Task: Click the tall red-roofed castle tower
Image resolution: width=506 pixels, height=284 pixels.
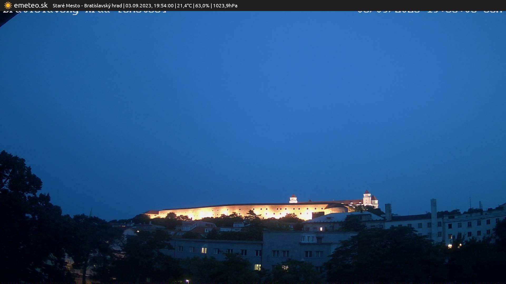Action: [x=367, y=198]
